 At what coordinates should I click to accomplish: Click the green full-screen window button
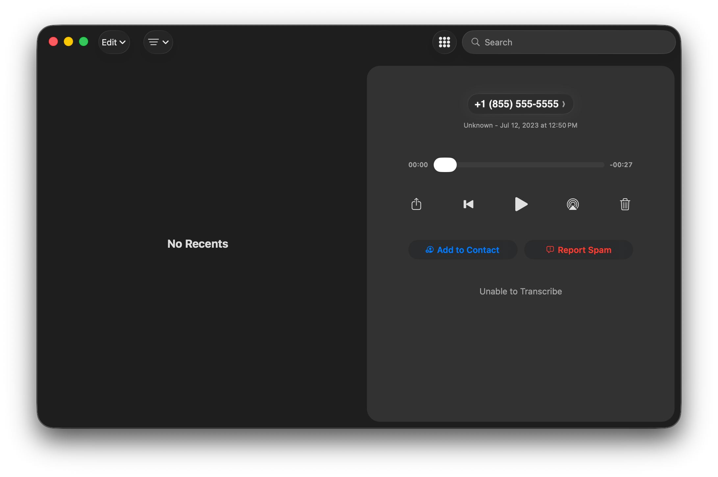pyautogui.click(x=84, y=42)
